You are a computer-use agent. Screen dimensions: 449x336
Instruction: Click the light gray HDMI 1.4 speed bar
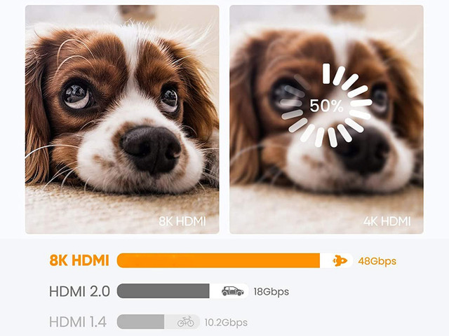[x=140, y=322]
